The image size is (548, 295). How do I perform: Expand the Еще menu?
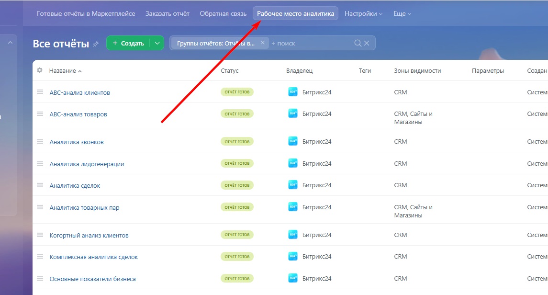click(x=402, y=14)
